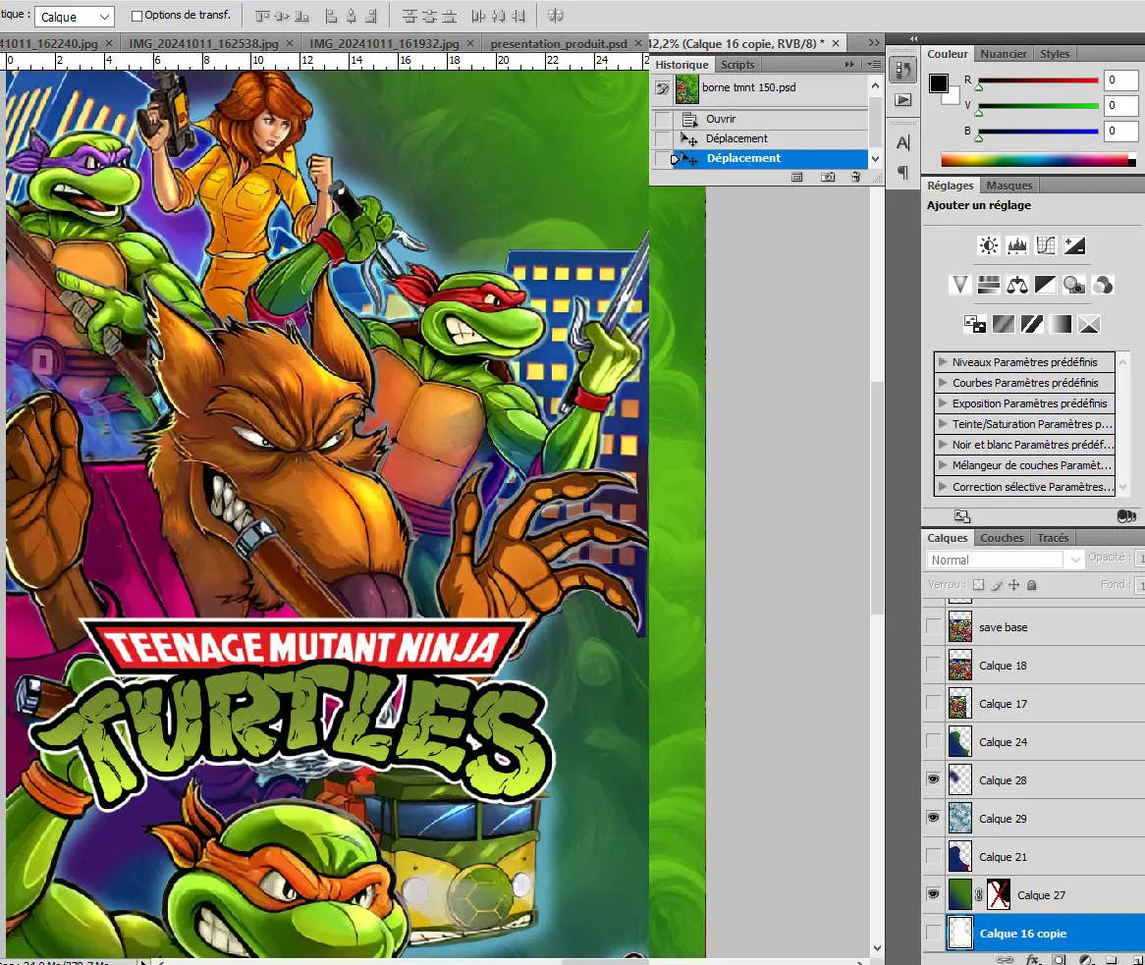Delete the current history state (trash icon)
Viewport: 1145px width, 965px height.
856,178
